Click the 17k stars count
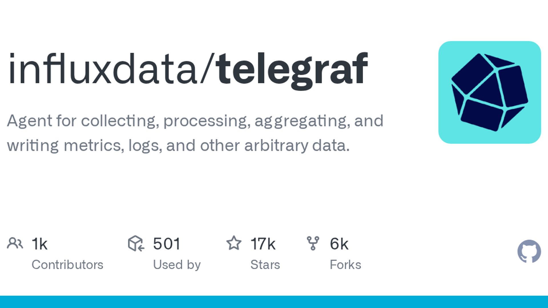Image resolution: width=548 pixels, height=308 pixels. point(263,244)
